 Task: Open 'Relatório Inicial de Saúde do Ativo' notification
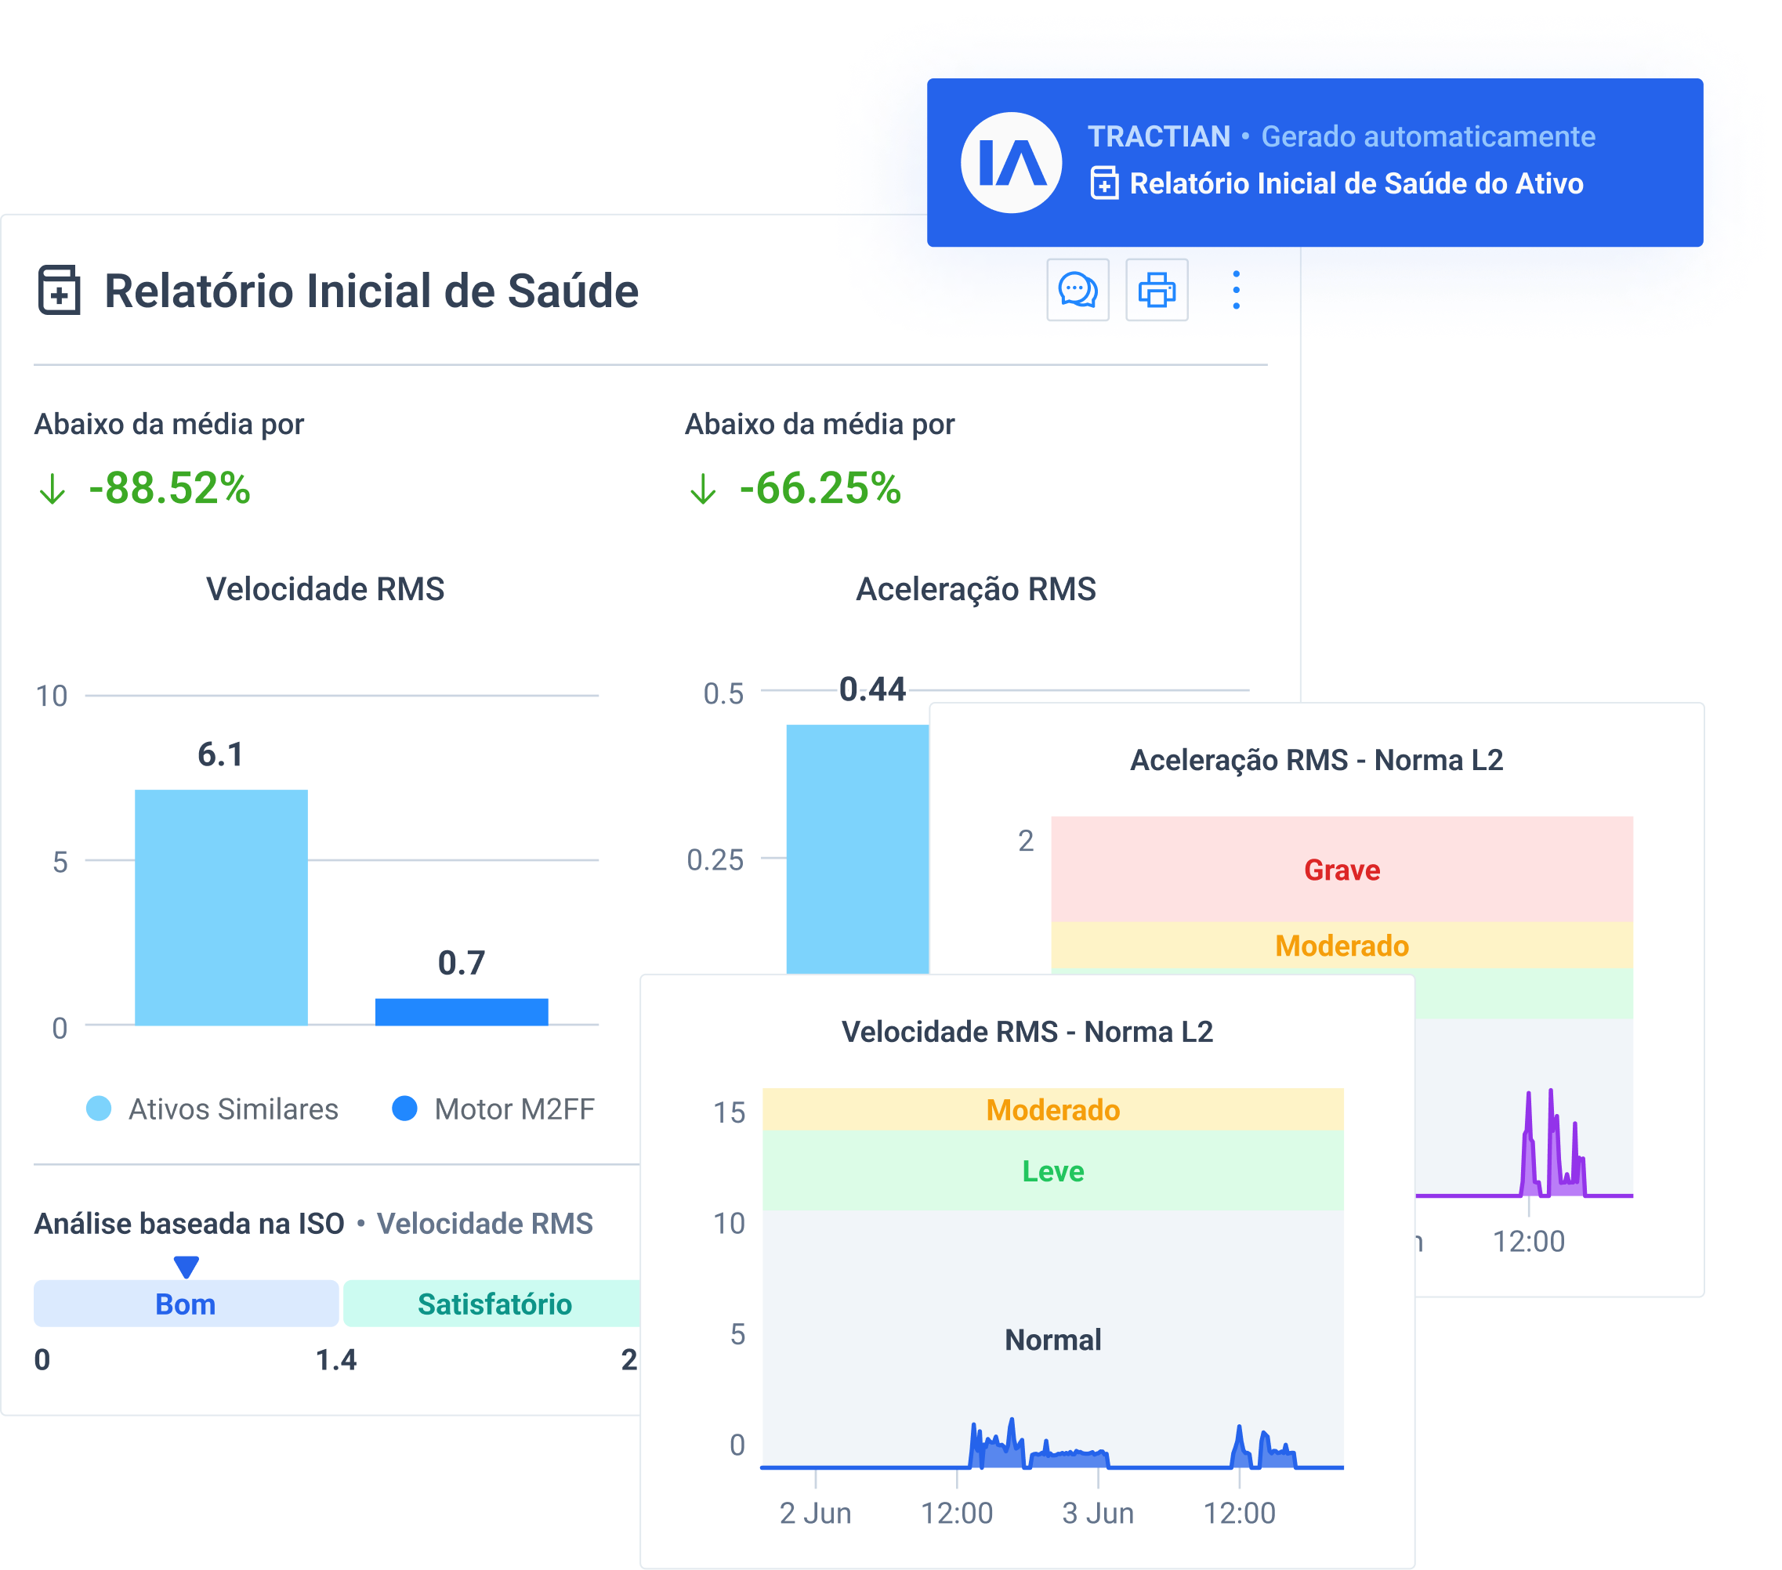(1357, 184)
